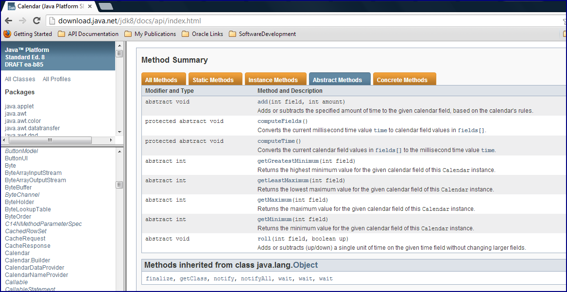Click the class list scroll-up arrow

click(120, 151)
